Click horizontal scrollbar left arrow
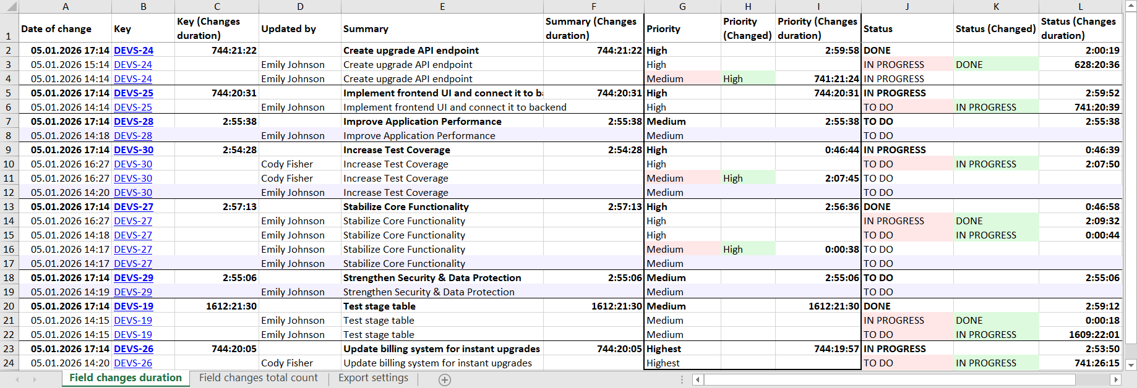 tap(698, 379)
